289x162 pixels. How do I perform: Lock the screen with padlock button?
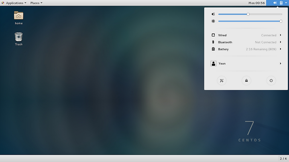tap(246, 81)
